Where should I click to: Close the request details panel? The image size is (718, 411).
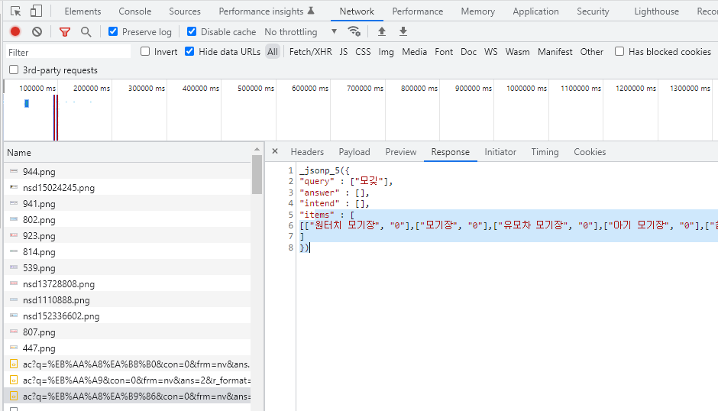coord(275,151)
